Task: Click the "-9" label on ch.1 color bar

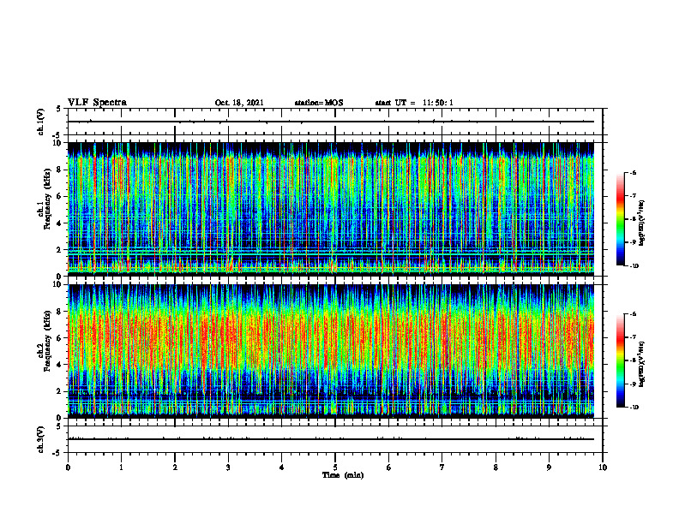Action: pos(633,242)
